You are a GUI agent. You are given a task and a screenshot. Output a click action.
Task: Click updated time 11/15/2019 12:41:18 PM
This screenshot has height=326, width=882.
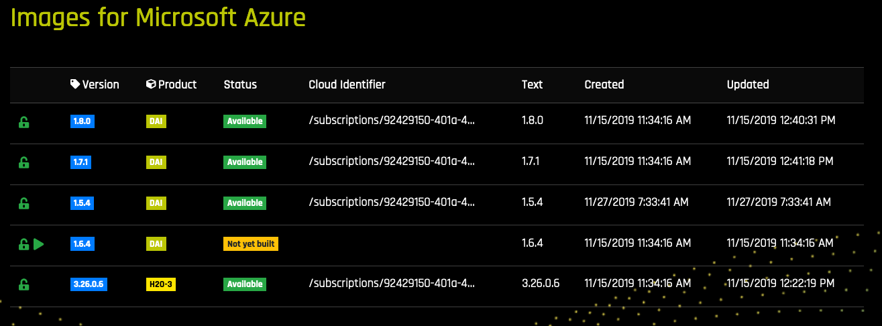[780, 162]
